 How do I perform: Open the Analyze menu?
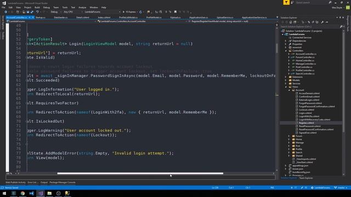click(x=82, y=7)
